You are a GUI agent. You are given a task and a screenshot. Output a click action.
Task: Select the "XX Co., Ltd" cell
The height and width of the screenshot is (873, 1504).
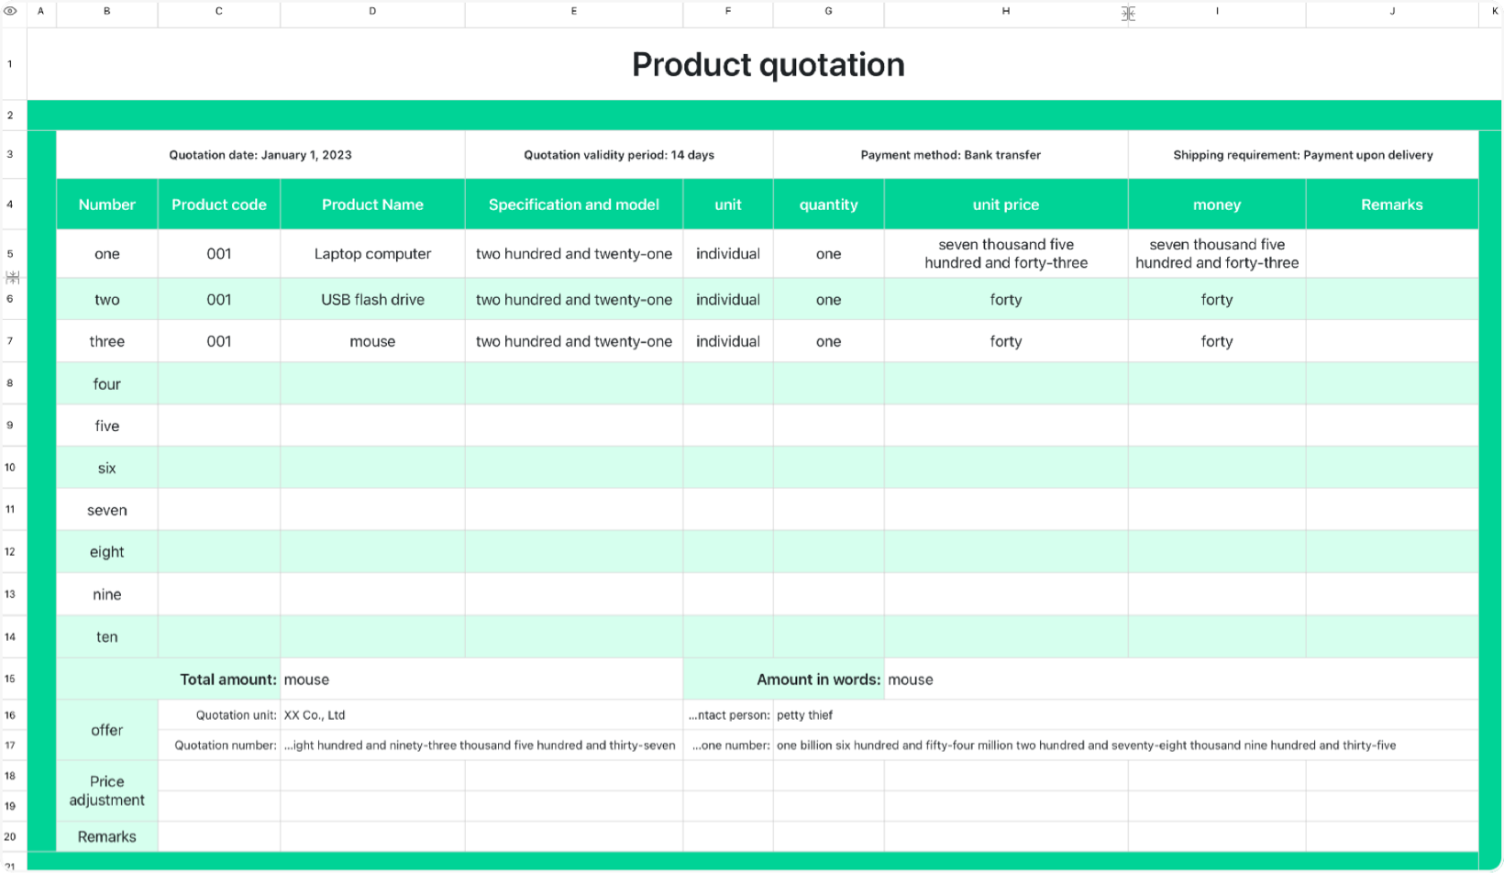click(481, 715)
